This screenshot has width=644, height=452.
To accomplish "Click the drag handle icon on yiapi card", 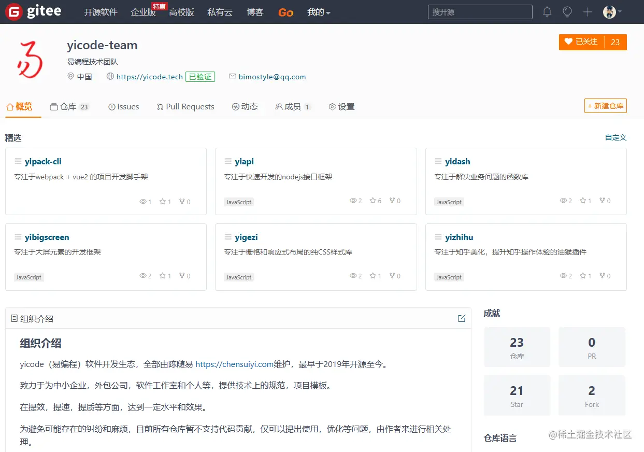I will tap(228, 161).
